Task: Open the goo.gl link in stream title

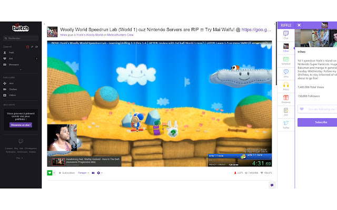Action: point(256,29)
